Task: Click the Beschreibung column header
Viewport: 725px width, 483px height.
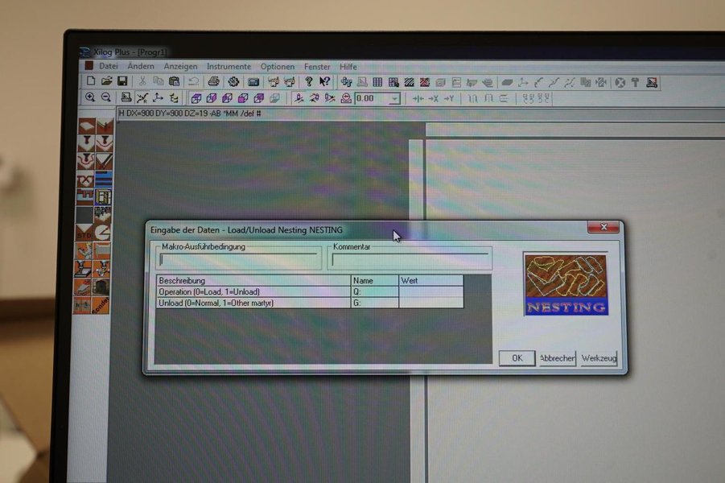Action: point(253,280)
